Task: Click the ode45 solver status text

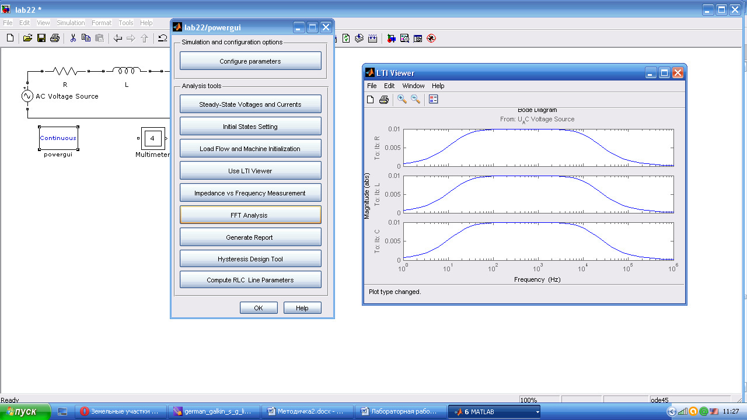Action: pyautogui.click(x=659, y=400)
